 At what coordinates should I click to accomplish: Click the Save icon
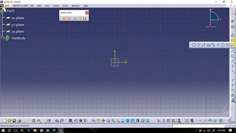14,121
